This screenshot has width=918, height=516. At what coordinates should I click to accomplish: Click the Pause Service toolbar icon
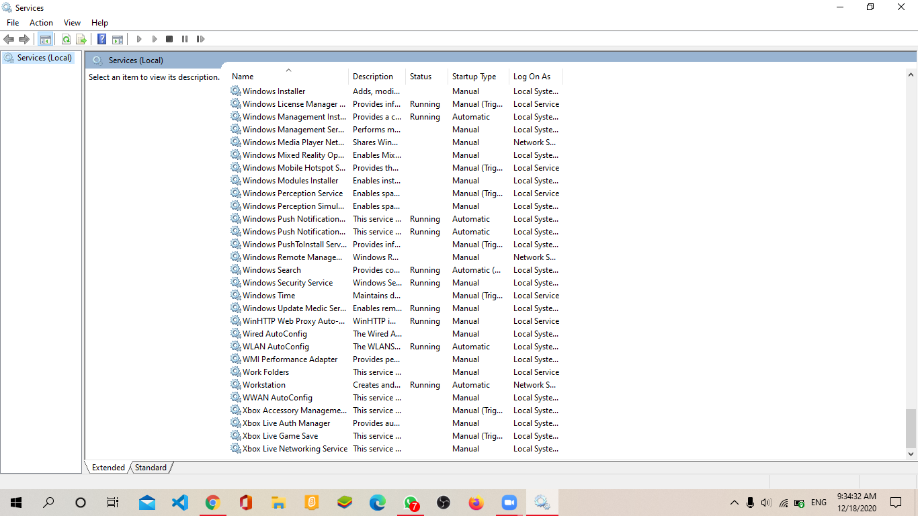click(x=185, y=39)
